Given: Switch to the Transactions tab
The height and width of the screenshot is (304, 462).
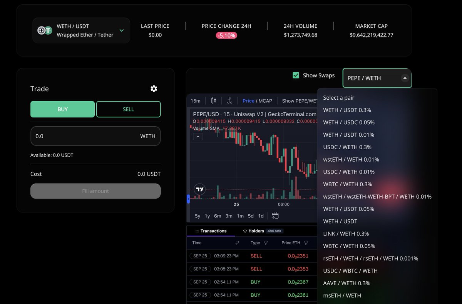Looking at the screenshot, I should tap(211, 231).
